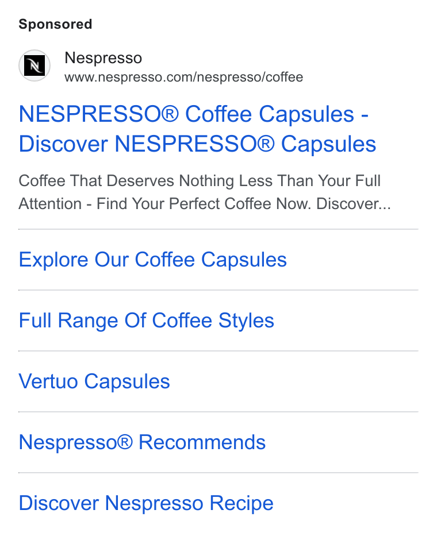The image size is (437, 533).
Task: Click the word "Recipe" in last sitelink
Action: 241,503
